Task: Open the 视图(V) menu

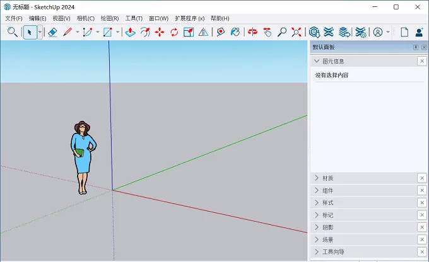Action: click(x=61, y=18)
